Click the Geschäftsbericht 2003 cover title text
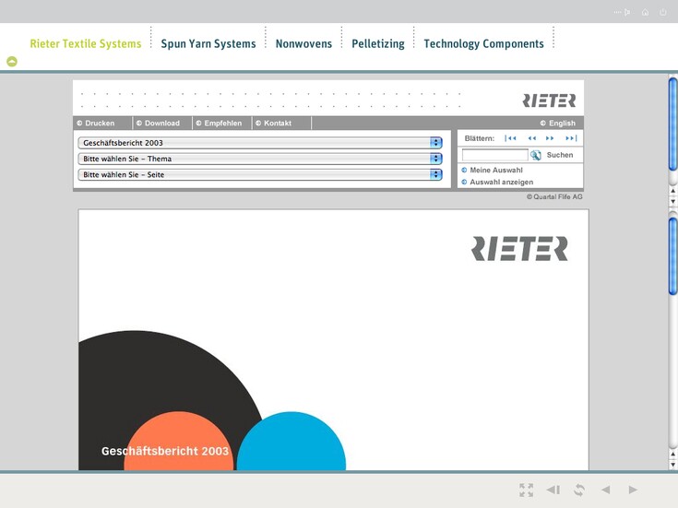Screen dimensions: 678x508 (x=165, y=451)
